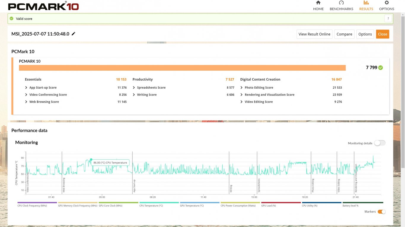Click the Spreadsheets chart marker
This screenshot has height=227, width=405.
coord(259,186)
